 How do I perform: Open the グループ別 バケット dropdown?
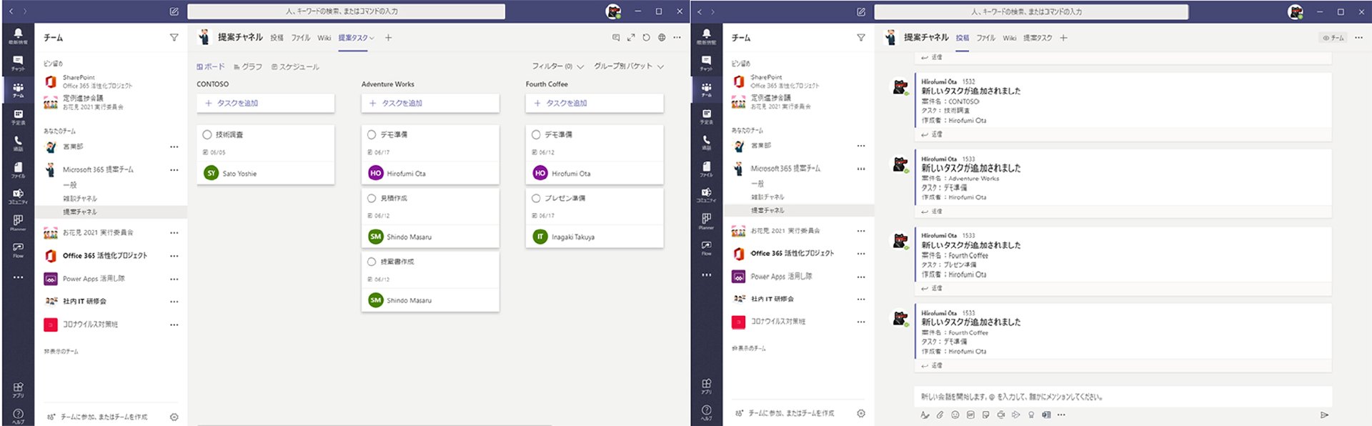pos(629,66)
